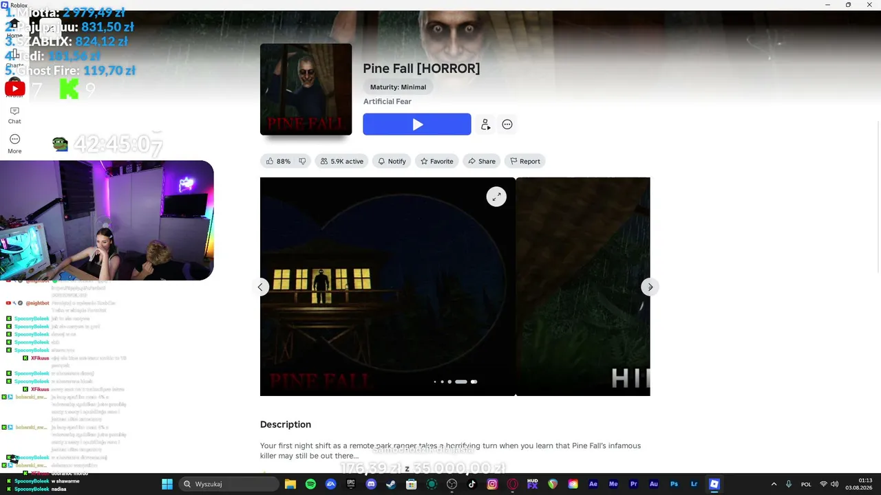Jump to the last carousel dot
The height and width of the screenshot is (495, 881).
pos(474,382)
